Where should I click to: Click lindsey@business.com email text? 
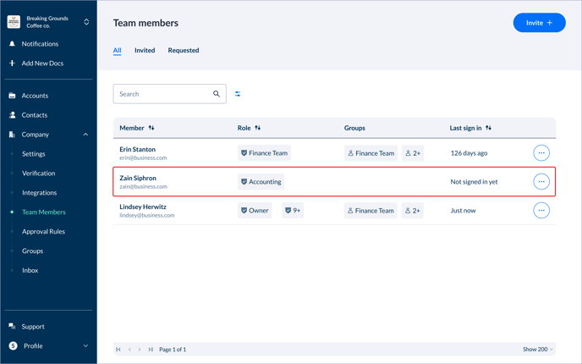147,215
